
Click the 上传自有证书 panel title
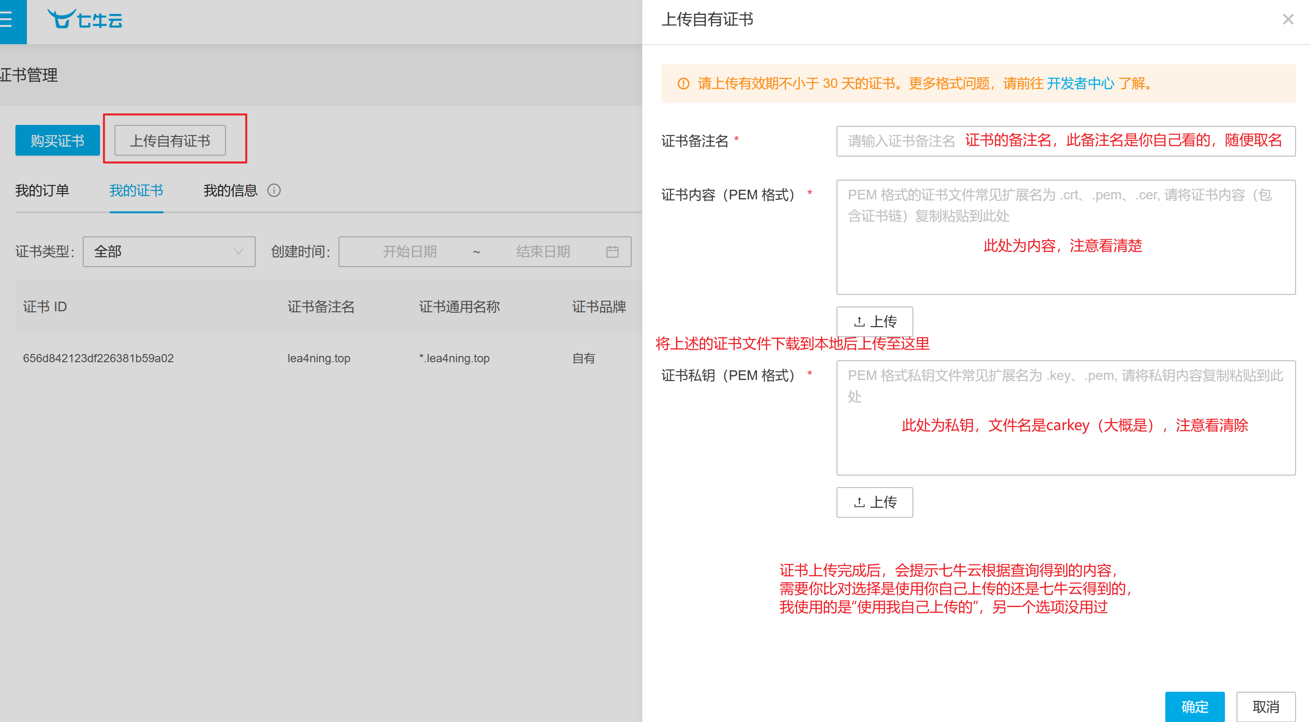pyautogui.click(x=707, y=19)
